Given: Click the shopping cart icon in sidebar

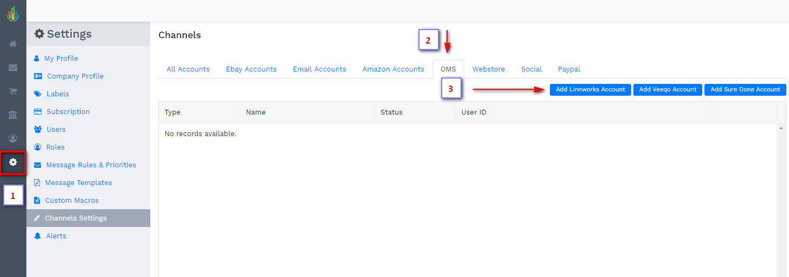Looking at the screenshot, I should point(13,91).
